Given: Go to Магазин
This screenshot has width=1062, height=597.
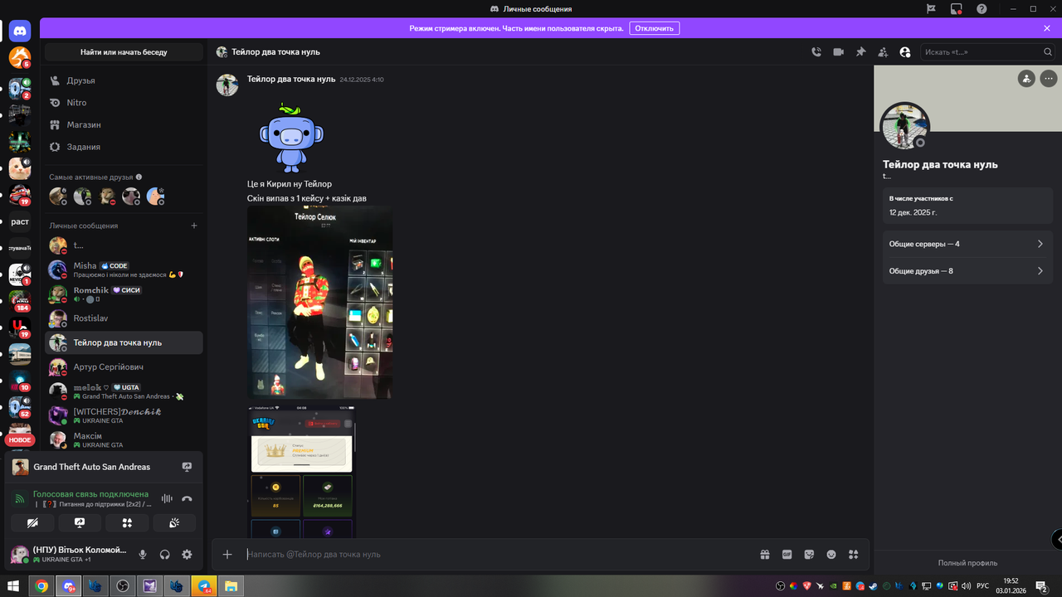Looking at the screenshot, I should [x=124, y=124].
